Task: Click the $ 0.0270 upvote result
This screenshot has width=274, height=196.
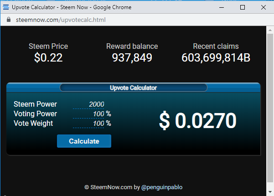Action: pyautogui.click(x=198, y=120)
